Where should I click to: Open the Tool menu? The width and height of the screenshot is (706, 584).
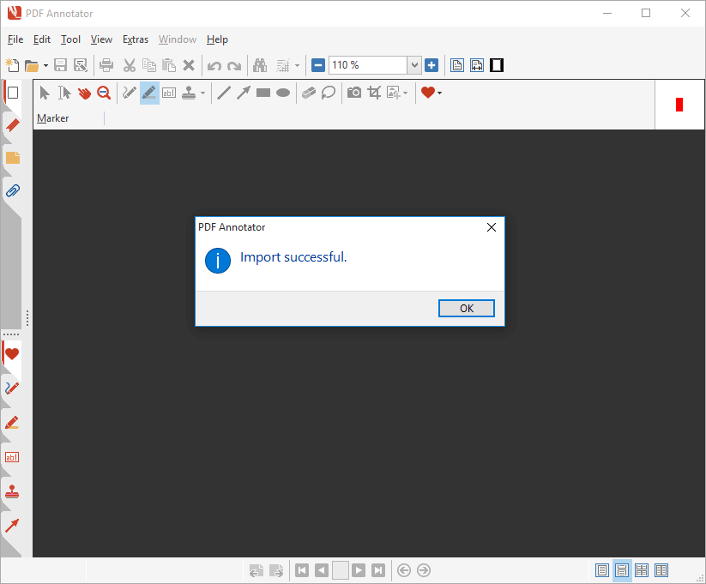[70, 39]
